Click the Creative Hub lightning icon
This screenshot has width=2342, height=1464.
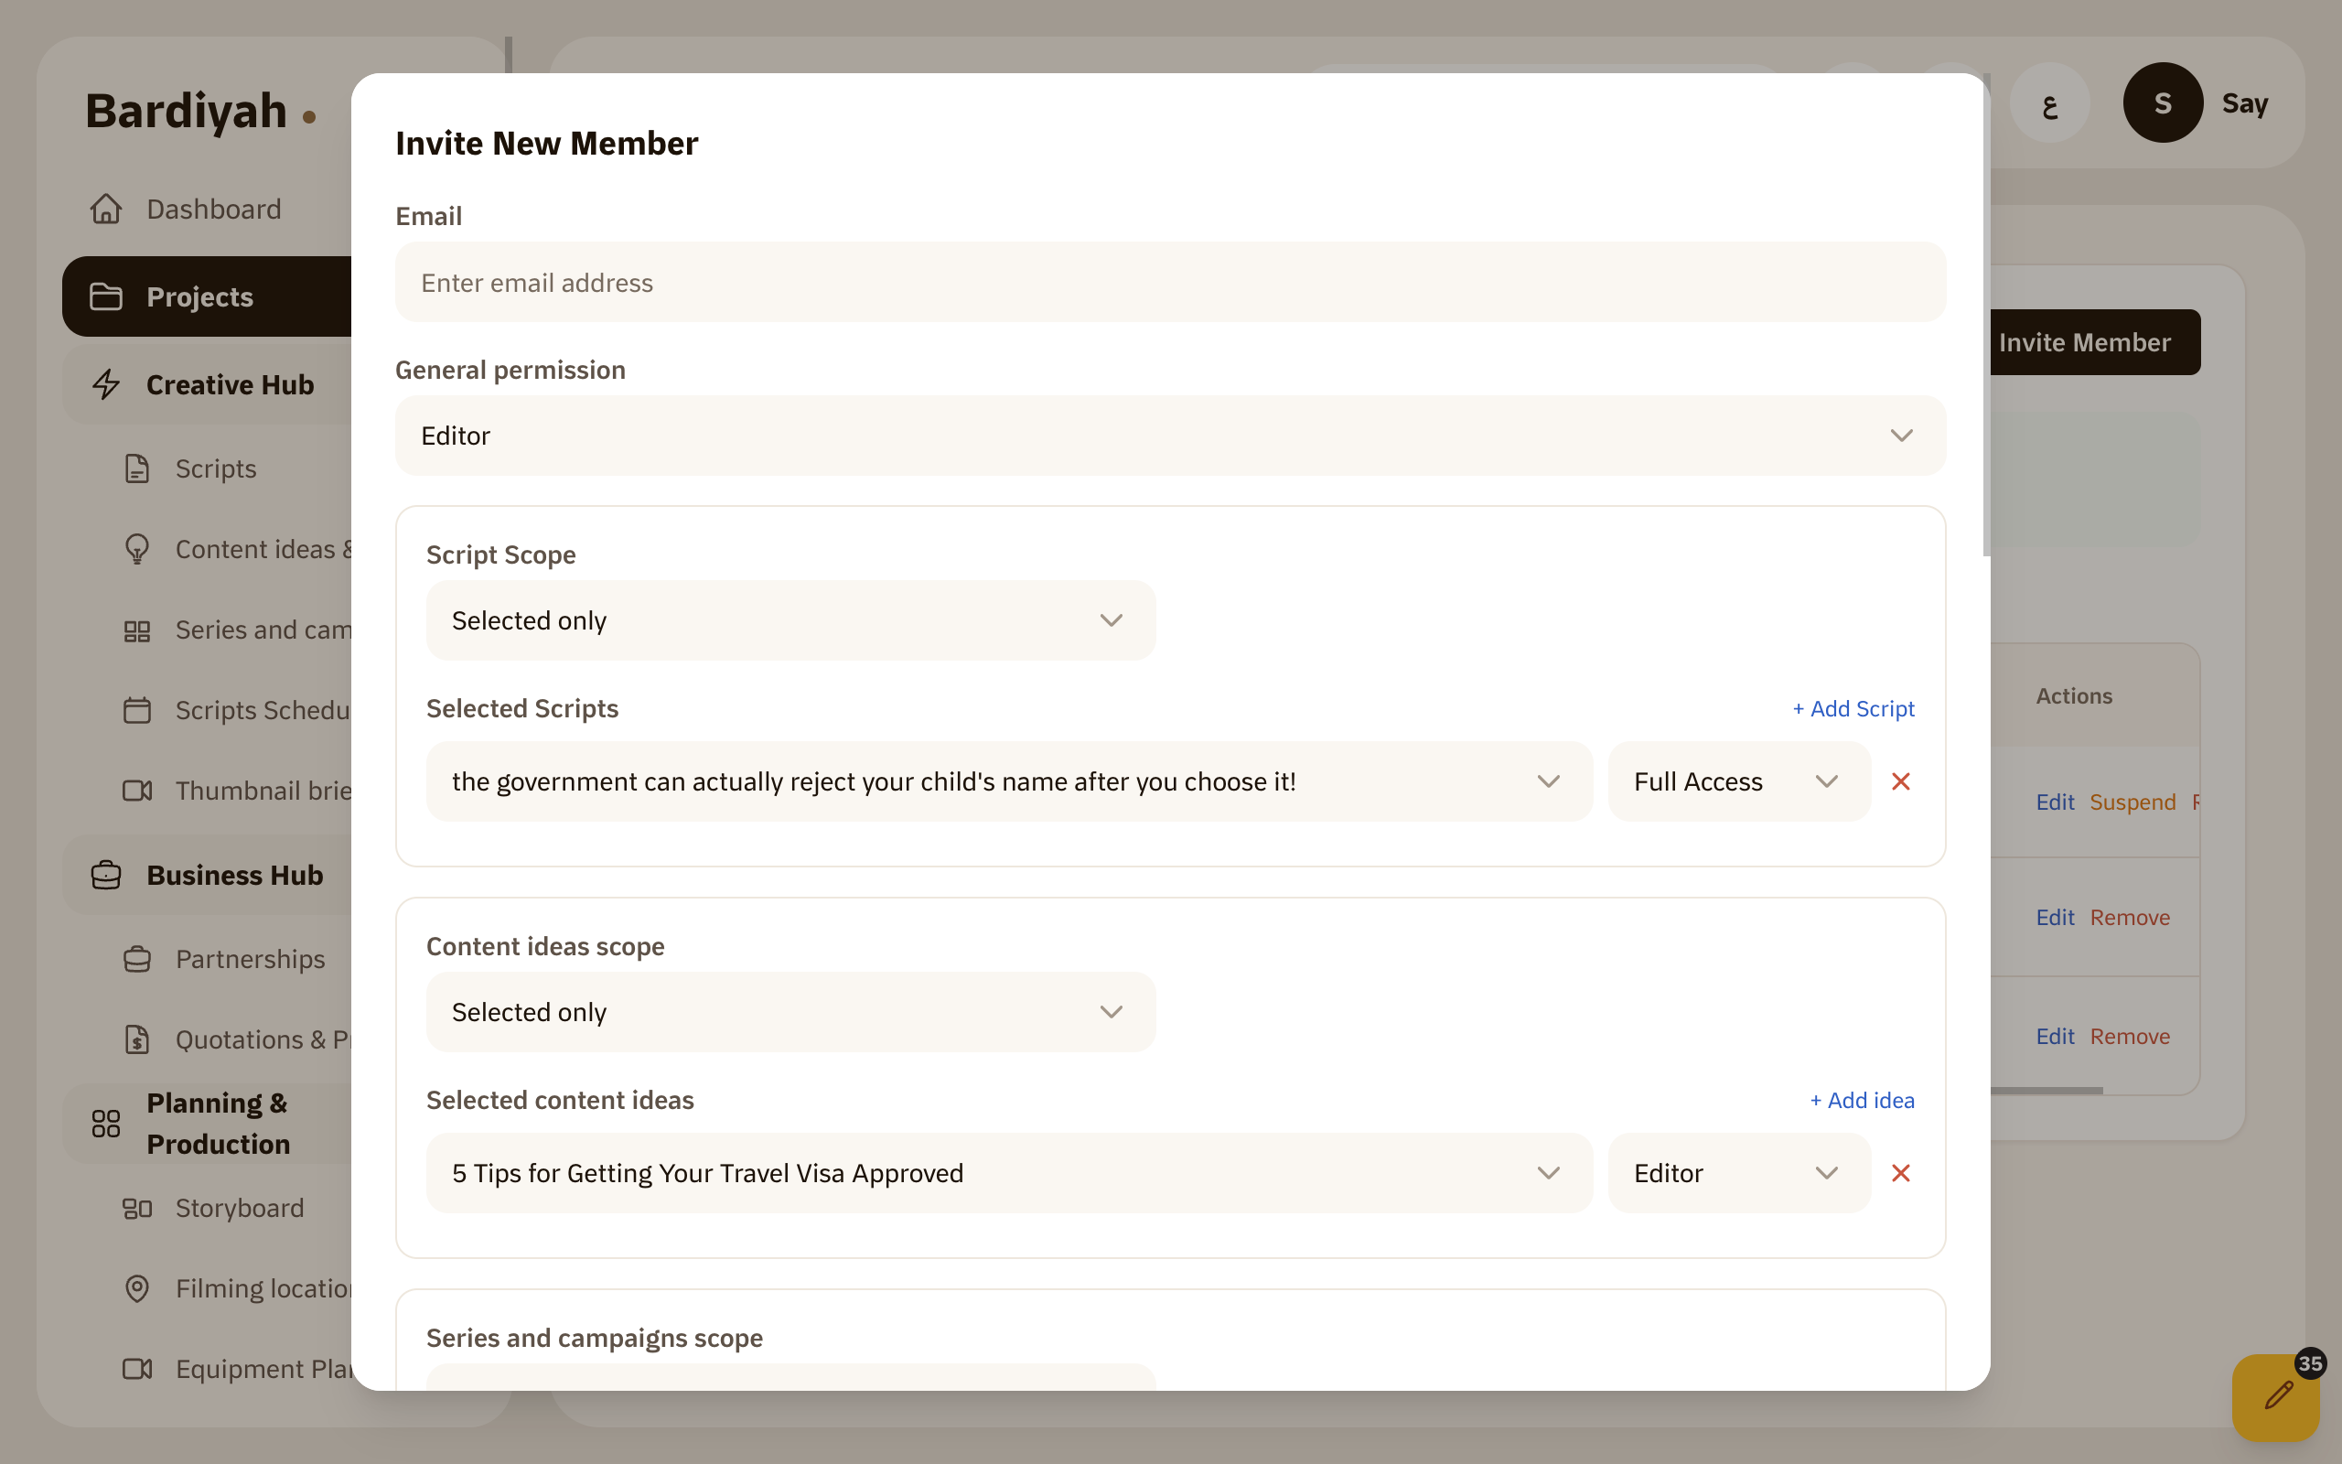pos(106,384)
